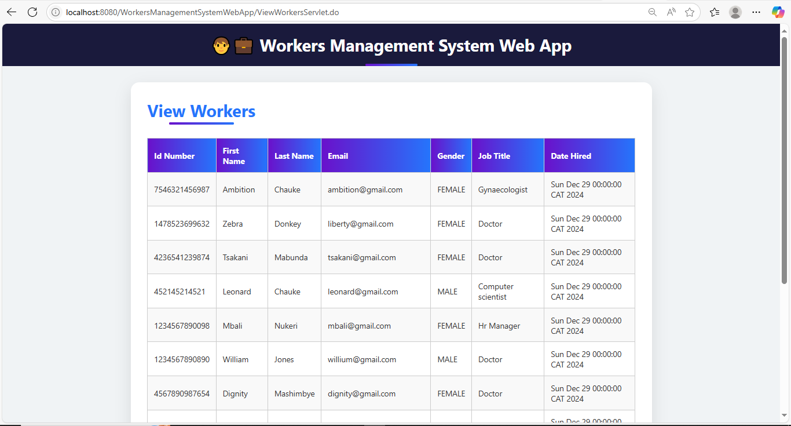
Task: Refresh the ViewWorkersServlet page
Action: [32, 12]
